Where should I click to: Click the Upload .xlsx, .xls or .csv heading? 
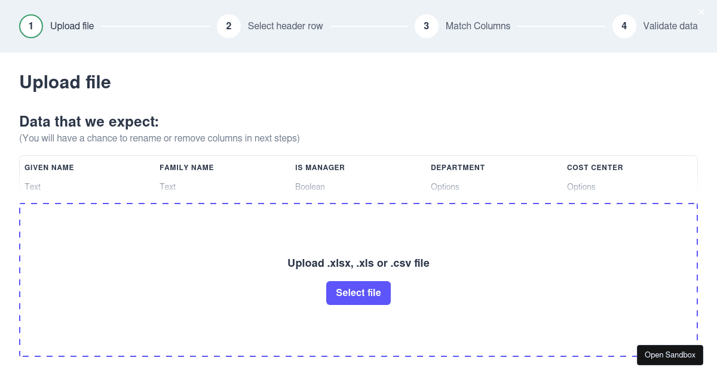coord(358,263)
